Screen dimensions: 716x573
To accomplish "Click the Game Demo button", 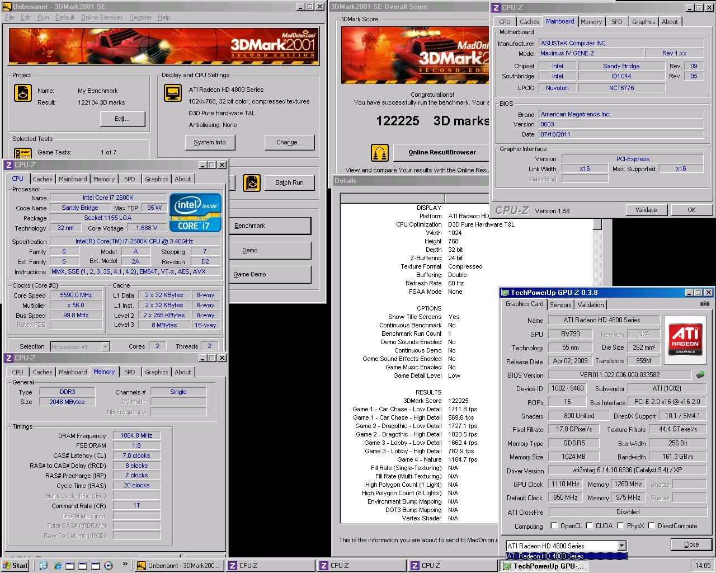I will tap(270, 274).
